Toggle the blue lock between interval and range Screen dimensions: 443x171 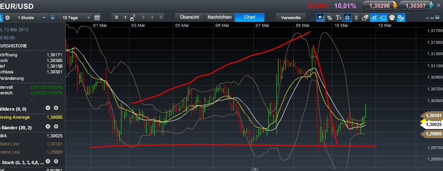tap(52, 17)
